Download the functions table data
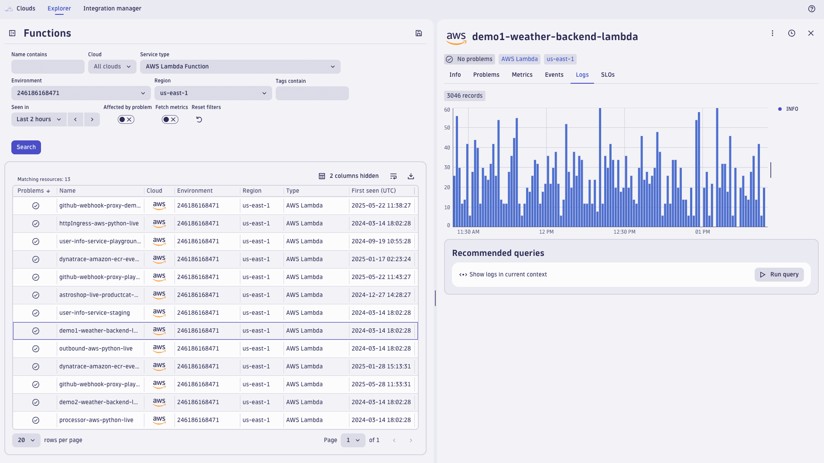Screen dimensions: 824x463 410,176
